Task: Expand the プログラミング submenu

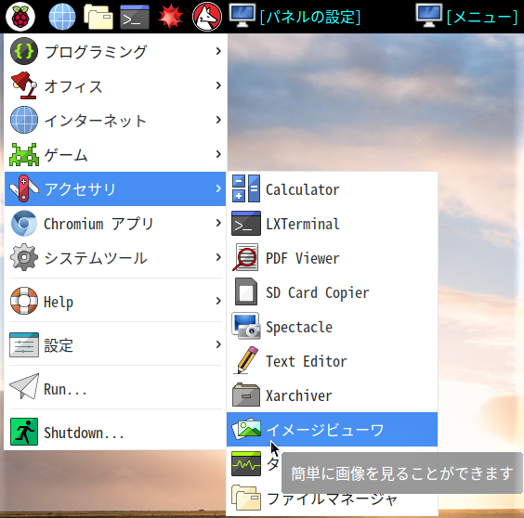Action: [x=115, y=51]
